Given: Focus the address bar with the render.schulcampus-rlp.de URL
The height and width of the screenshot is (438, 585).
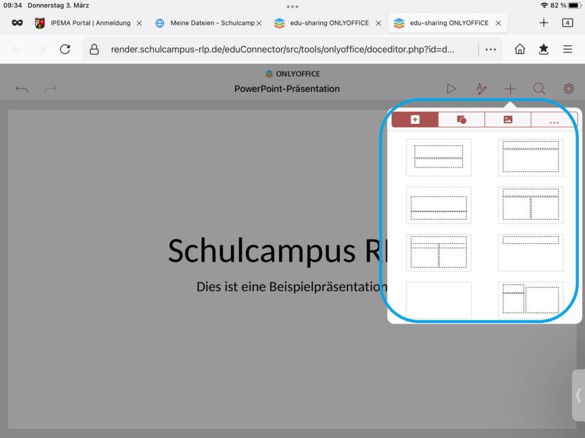Looking at the screenshot, I should [282, 49].
